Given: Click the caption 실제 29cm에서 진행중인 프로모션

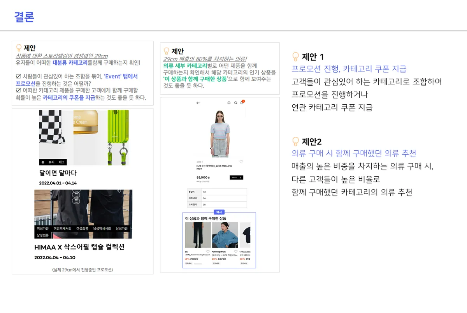Looking at the screenshot, I should coord(82,269).
